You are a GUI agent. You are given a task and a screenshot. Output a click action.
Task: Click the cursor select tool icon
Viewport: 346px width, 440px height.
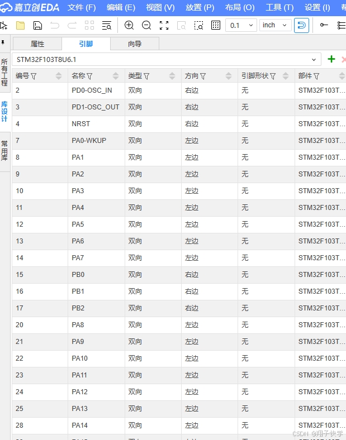click(4, 26)
